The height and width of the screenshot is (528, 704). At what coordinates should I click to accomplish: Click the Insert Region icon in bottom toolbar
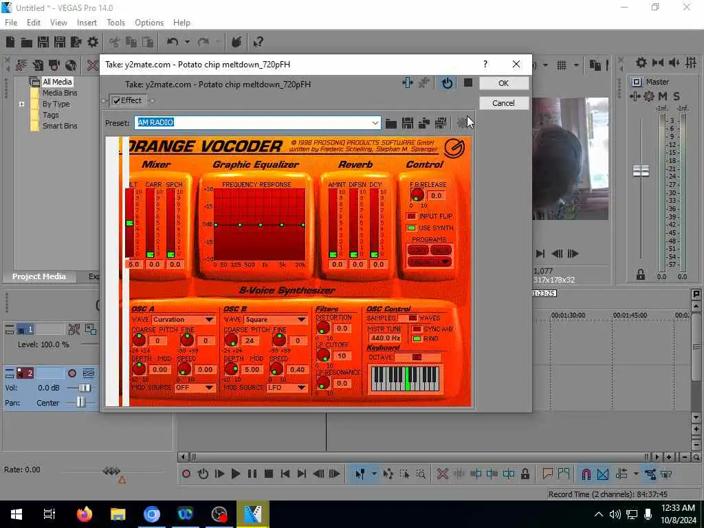pos(564,473)
